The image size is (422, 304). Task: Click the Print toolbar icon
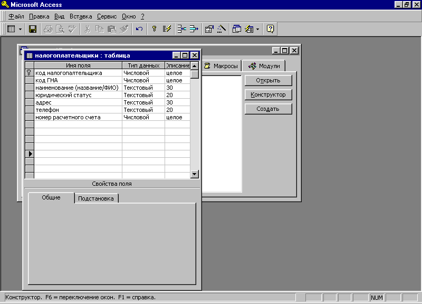pyautogui.click(x=48, y=29)
